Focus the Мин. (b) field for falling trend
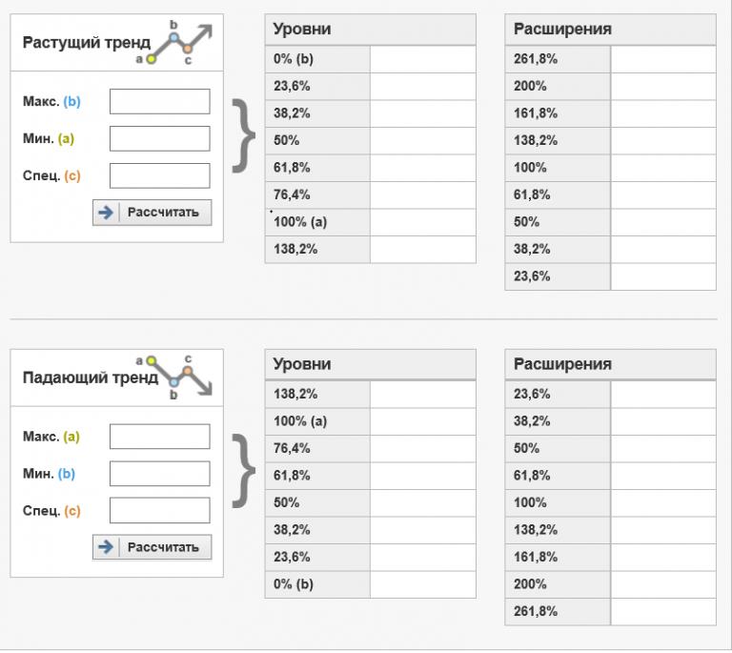This screenshot has width=732, height=653. 159,473
